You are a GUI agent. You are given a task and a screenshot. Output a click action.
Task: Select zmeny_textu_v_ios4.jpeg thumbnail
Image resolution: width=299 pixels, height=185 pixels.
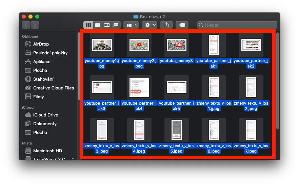(x=139, y=130)
